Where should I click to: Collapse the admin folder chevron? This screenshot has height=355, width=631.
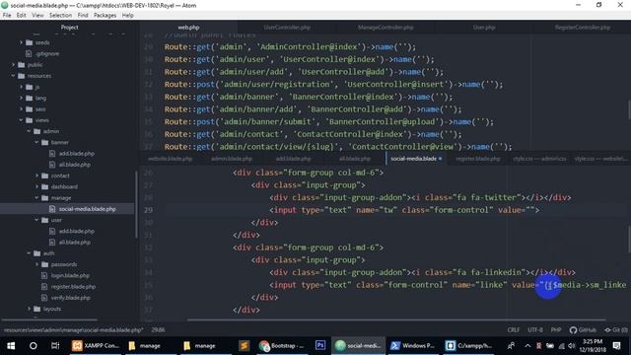(x=29, y=131)
